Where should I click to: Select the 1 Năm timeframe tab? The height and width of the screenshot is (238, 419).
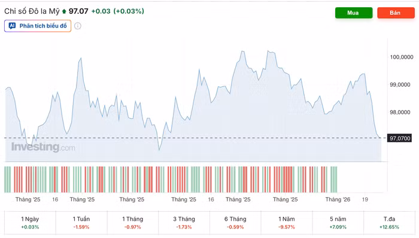click(287, 222)
